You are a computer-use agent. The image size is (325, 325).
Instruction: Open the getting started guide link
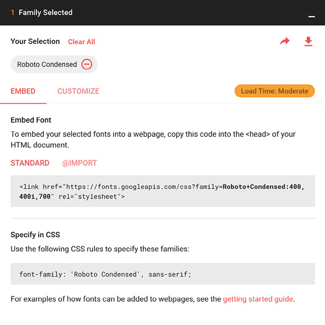click(x=258, y=299)
